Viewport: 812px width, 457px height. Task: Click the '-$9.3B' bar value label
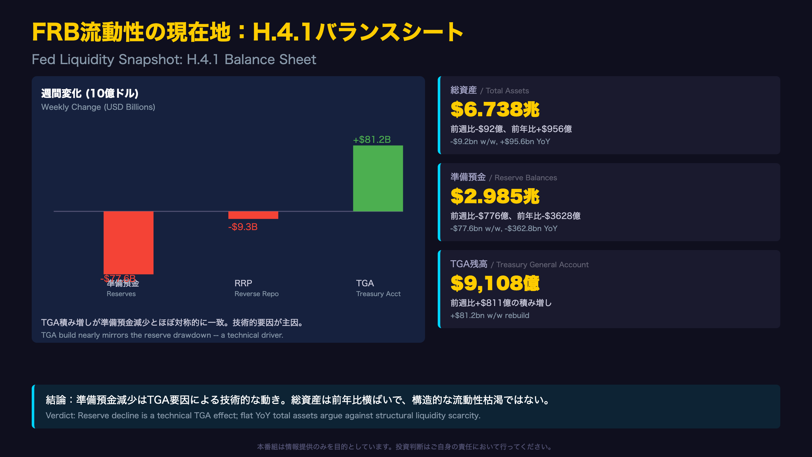[x=243, y=227]
